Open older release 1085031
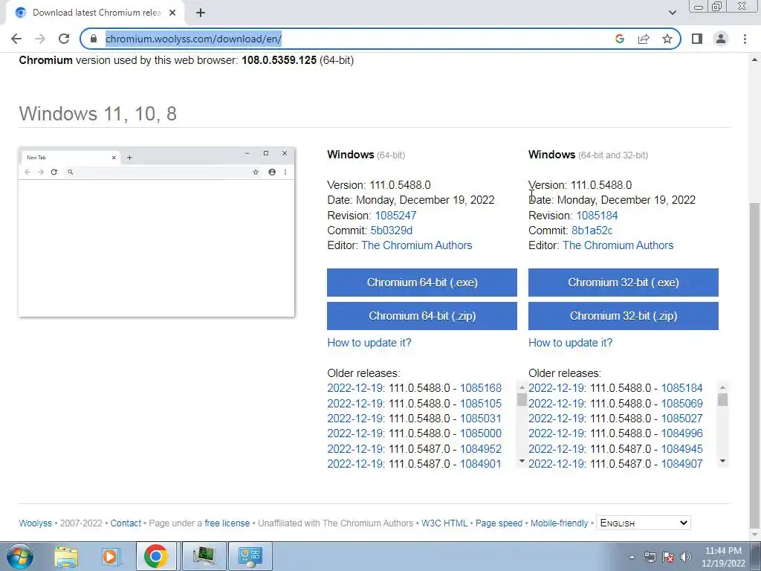 tap(481, 419)
